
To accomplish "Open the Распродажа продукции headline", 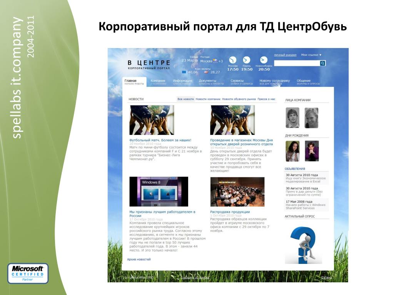I will (x=230, y=212).
